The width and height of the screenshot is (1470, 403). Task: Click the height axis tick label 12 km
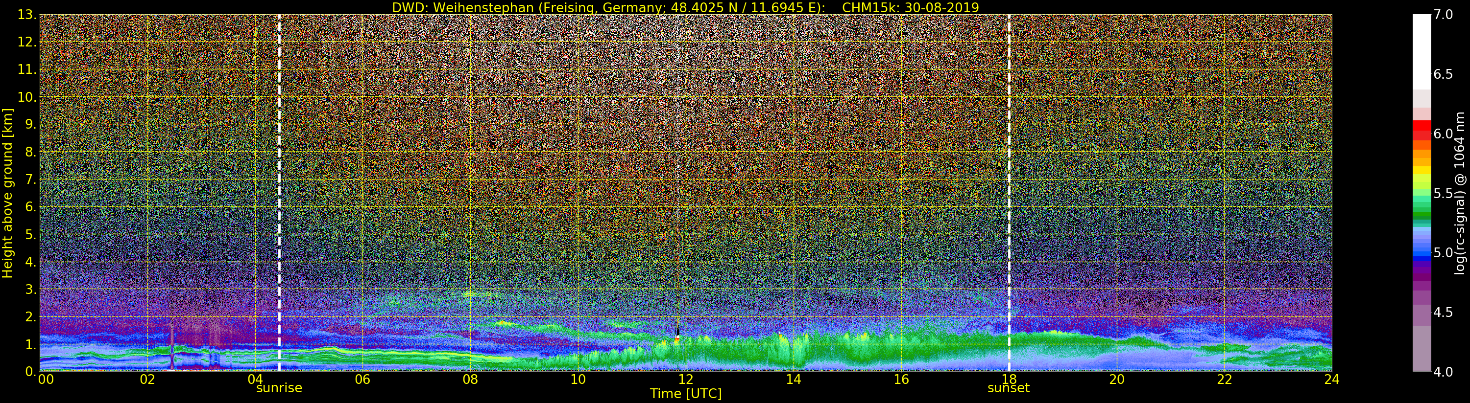[27, 42]
